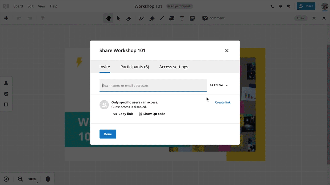Image resolution: width=330 pixels, height=185 pixels.
Task: Select the Eraser tool
Action: (x=128, y=18)
